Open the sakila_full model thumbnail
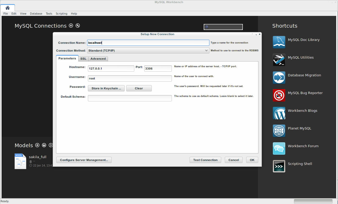The image size is (338, 204). point(20,161)
